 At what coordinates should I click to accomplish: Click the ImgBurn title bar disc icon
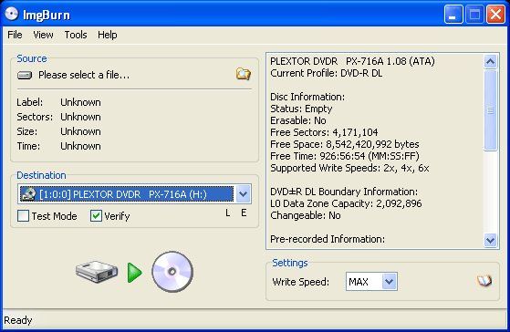tap(12, 14)
